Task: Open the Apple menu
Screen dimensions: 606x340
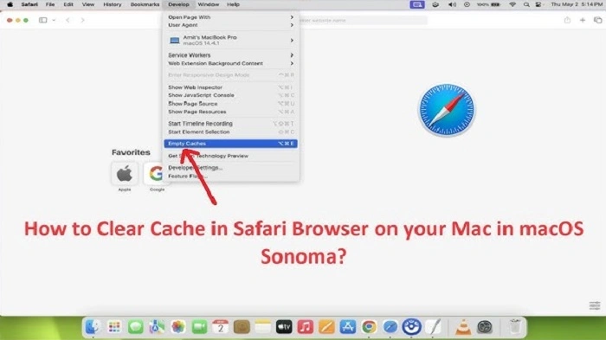Action: 10,4
